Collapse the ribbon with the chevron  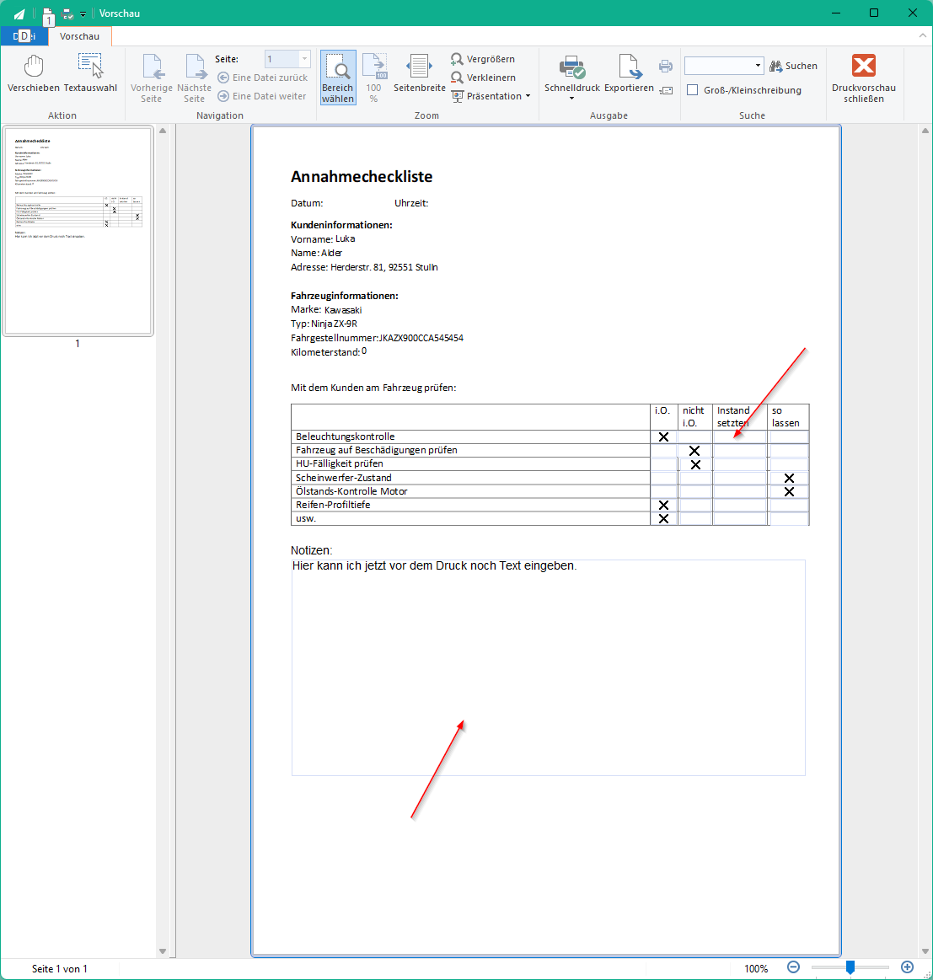point(922,35)
